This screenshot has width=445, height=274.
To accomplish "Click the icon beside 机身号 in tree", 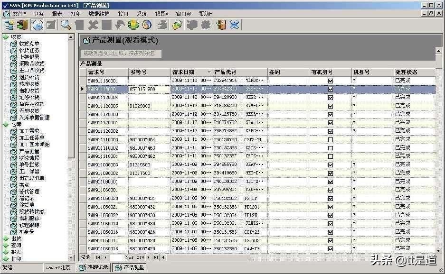I will 14,232.
